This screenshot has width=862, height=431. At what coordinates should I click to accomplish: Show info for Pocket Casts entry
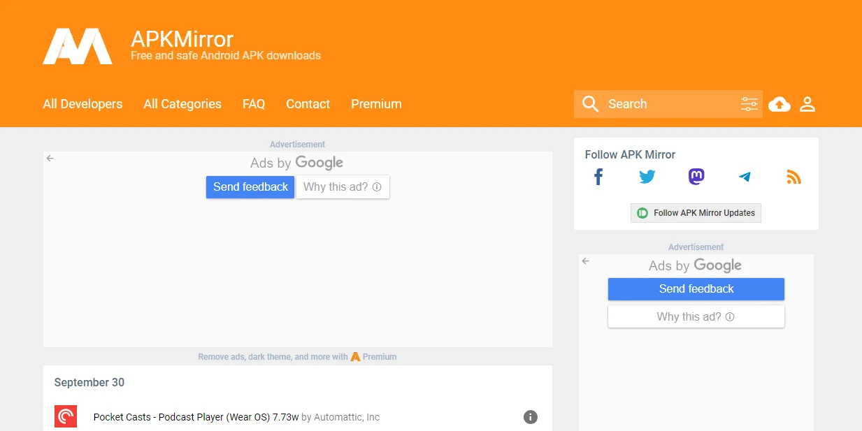(x=531, y=417)
